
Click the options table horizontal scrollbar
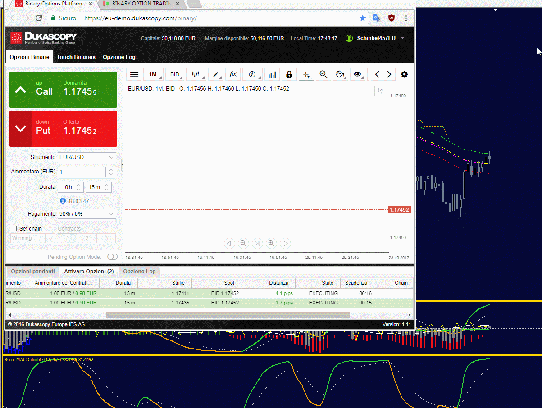click(x=228, y=315)
